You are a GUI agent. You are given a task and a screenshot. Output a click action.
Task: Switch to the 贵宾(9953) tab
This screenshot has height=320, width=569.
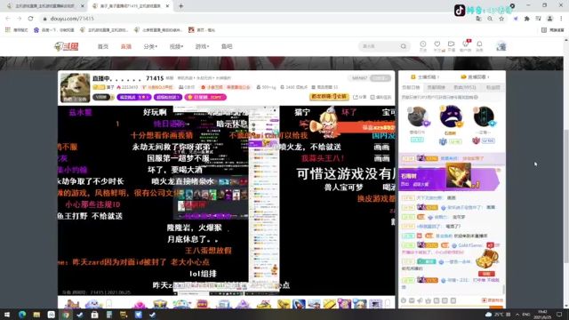pos(465,87)
